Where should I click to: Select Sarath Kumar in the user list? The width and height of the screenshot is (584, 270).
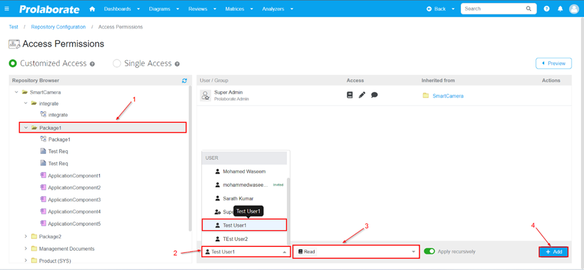tap(244, 198)
